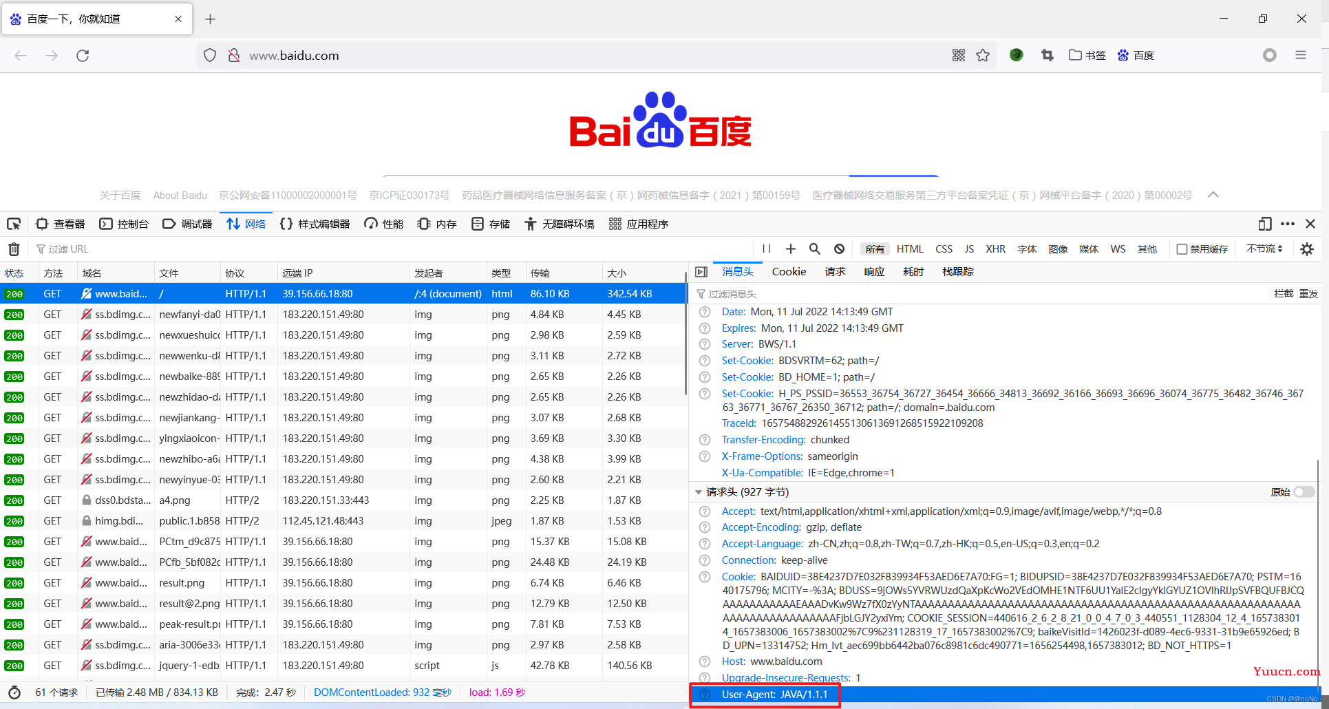The image size is (1329, 709).
Task: Select the User-Agent JAVA/1.1.1 header row
Action: point(1003,695)
